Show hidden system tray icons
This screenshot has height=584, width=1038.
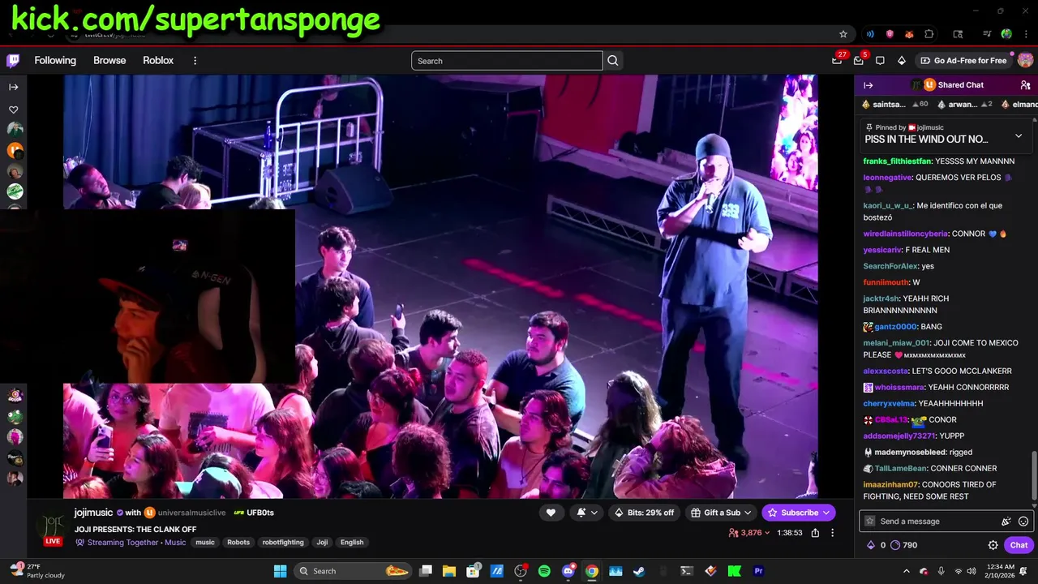[x=906, y=571]
